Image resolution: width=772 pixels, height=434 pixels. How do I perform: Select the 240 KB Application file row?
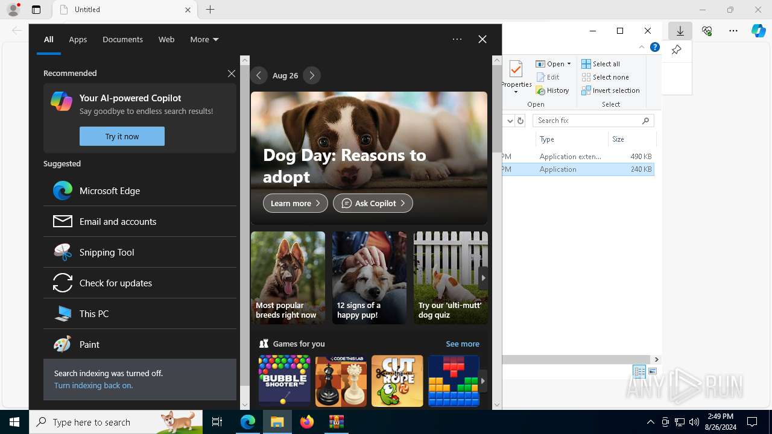[x=578, y=169]
